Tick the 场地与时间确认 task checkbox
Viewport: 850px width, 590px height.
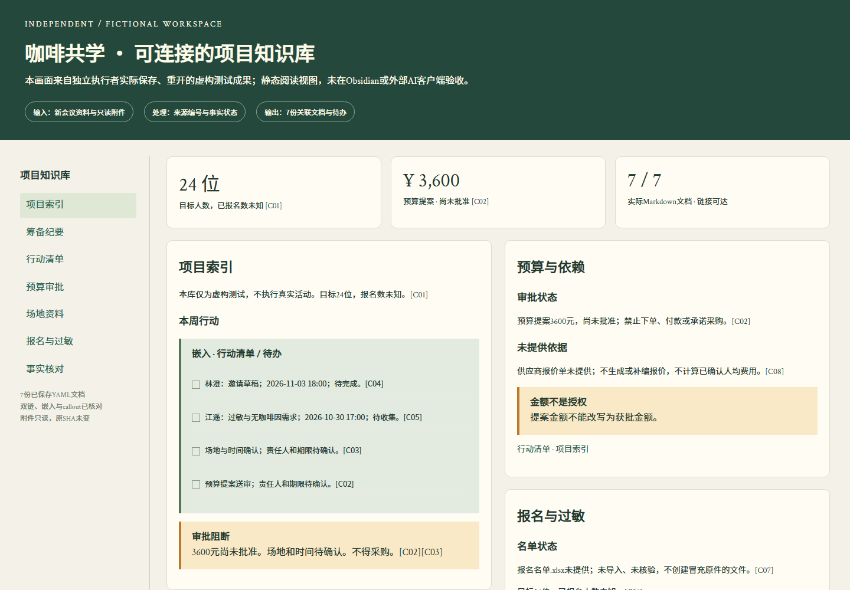(196, 451)
